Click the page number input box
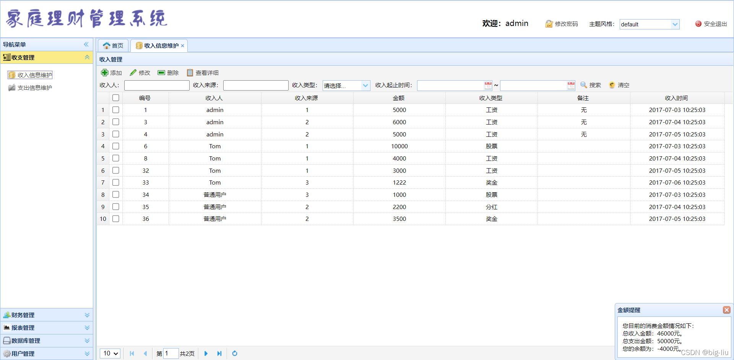The width and height of the screenshot is (734, 360). pyautogui.click(x=171, y=354)
